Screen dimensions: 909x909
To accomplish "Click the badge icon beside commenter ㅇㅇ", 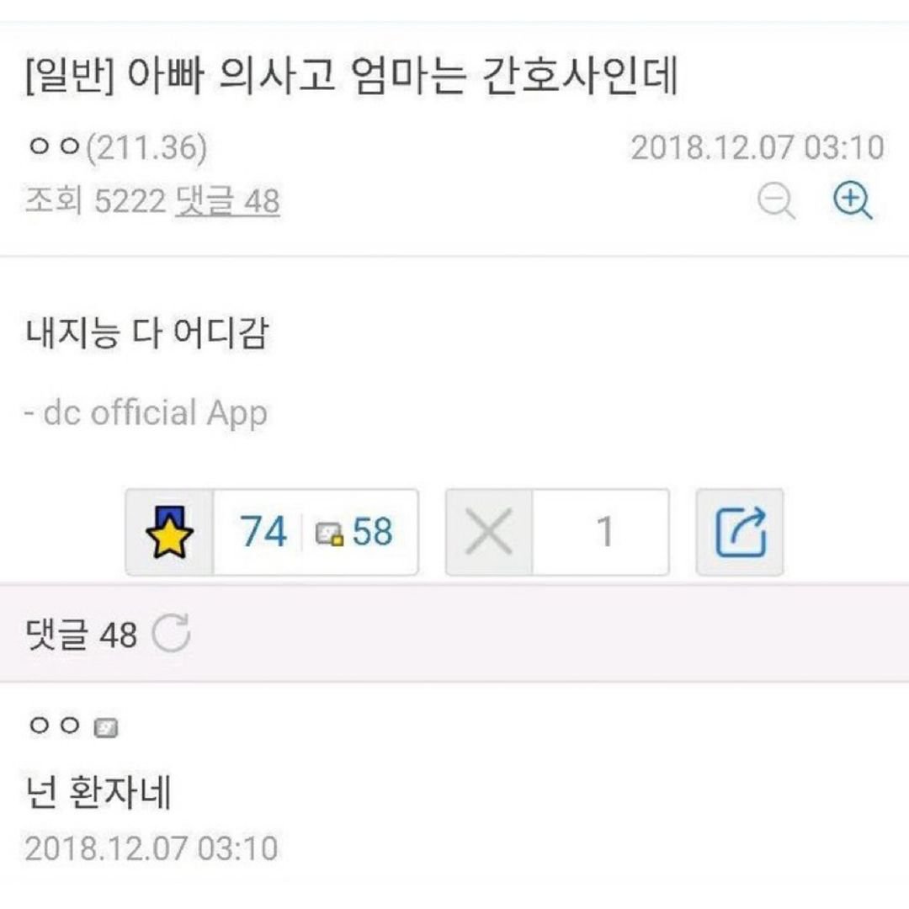I will (x=106, y=727).
